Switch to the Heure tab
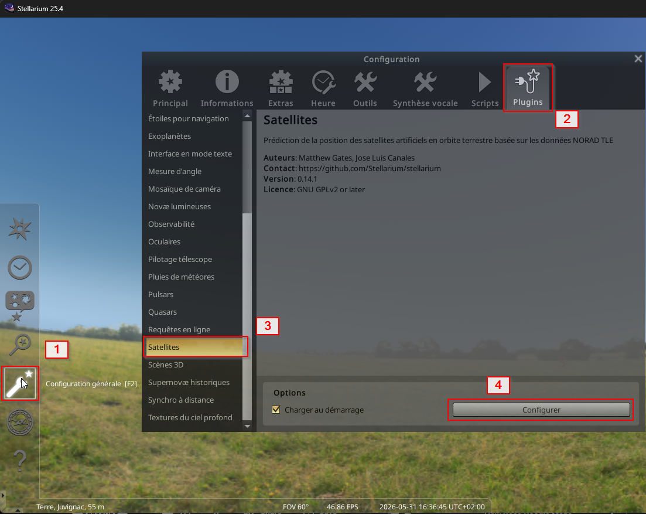Screen dimensions: 646x514 [323, 88]
